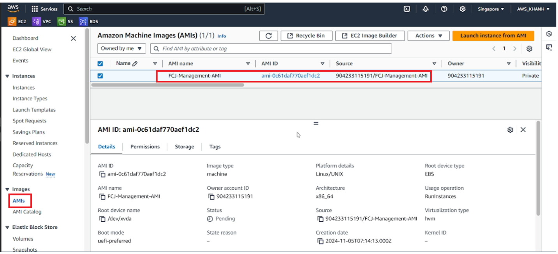
Task: Open the help question mark icon
Action: [444, 9]
